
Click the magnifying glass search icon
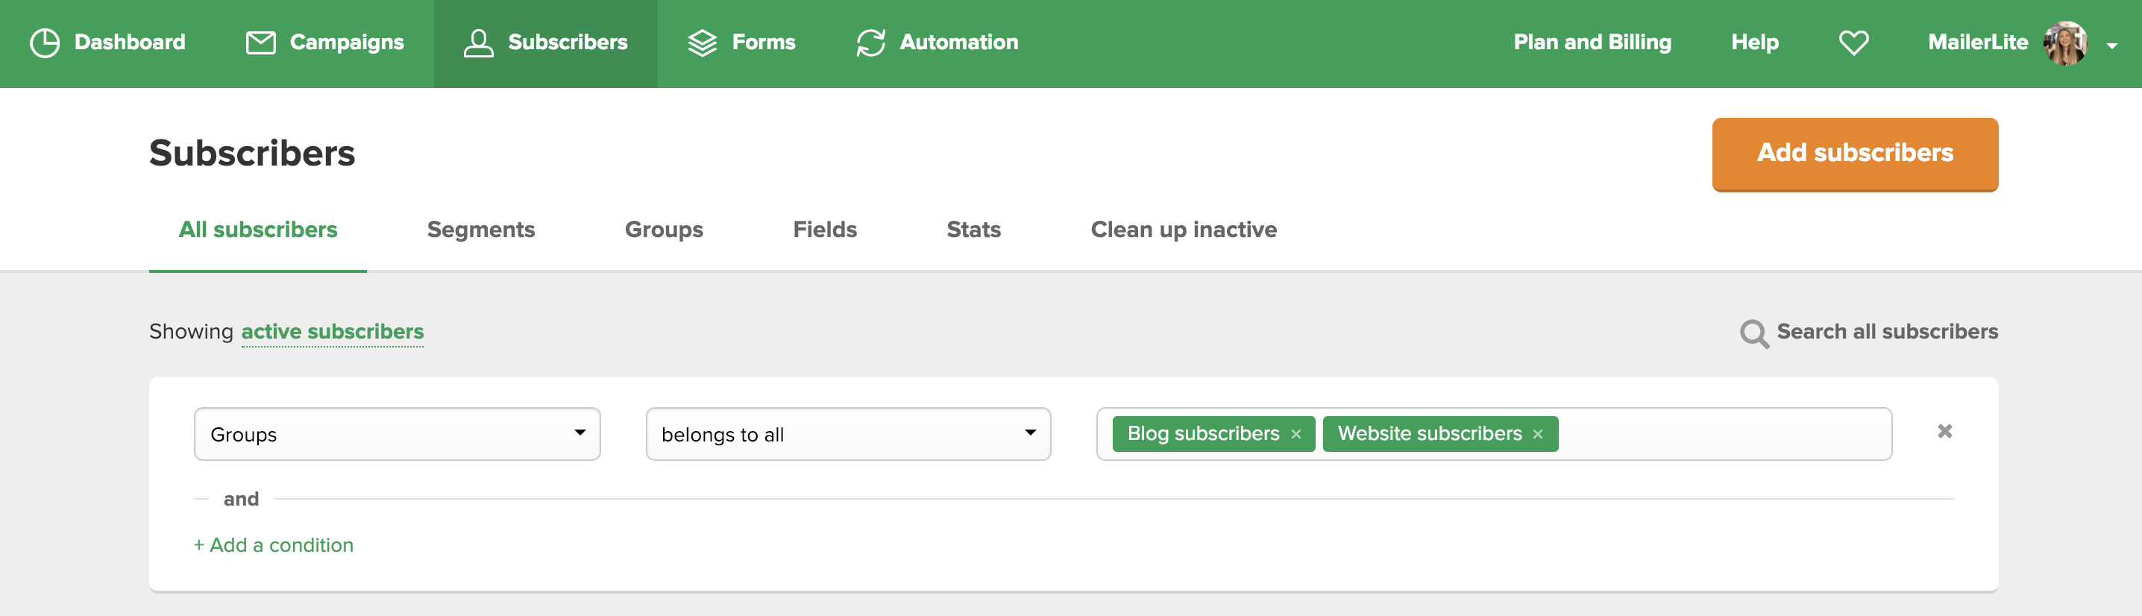[1753, 333]
